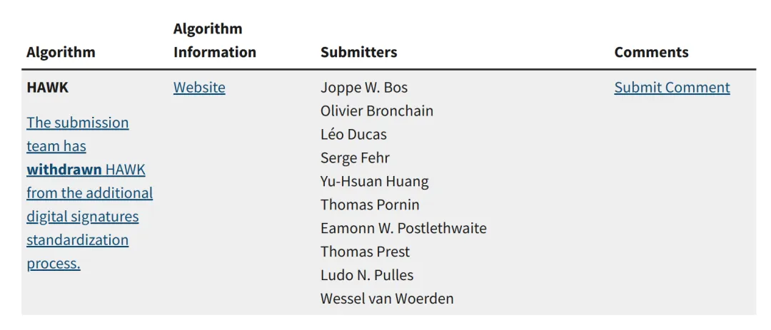Open the HAWK withdrawn submission notice link
Viewport: 771px width, 330px height.
(x=89, y=193)
